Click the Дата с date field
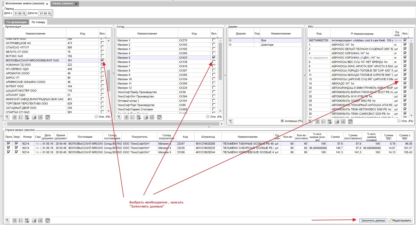Image resolution: width=416 pixels, height=225 pixels. click(20, 13)
